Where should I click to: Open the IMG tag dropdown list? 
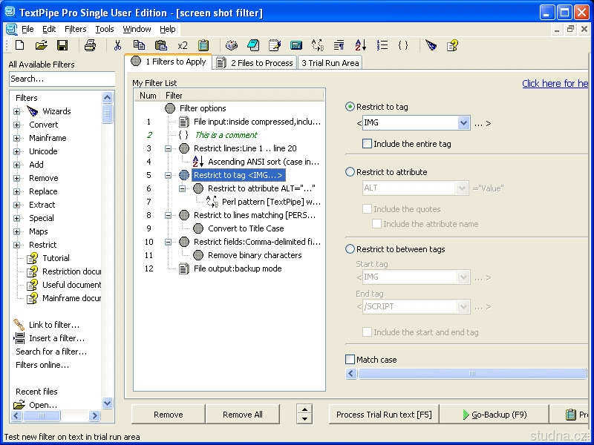pyautogui.click(x=463, y=123)
